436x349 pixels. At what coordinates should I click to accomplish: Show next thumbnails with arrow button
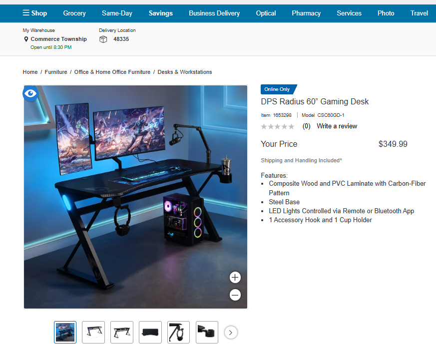(231, 332)
